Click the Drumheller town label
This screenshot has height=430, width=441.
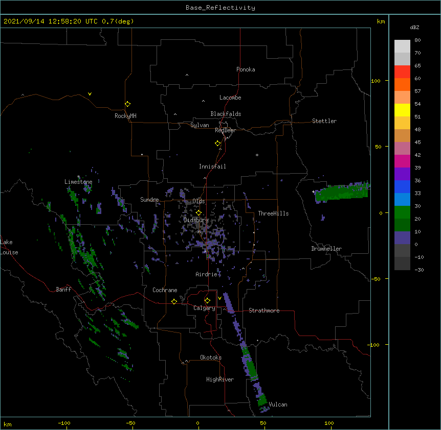[x=326, y=249]
